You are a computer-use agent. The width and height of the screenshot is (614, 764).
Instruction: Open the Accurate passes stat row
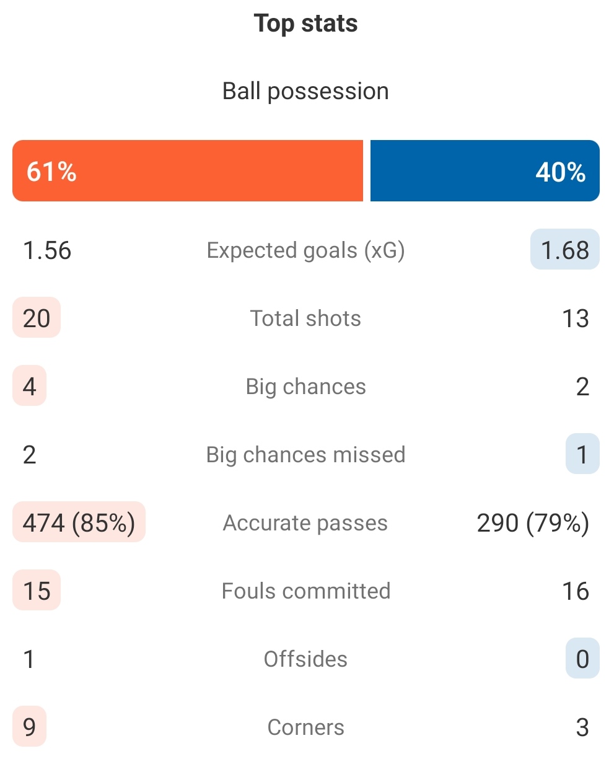[305, 522]
